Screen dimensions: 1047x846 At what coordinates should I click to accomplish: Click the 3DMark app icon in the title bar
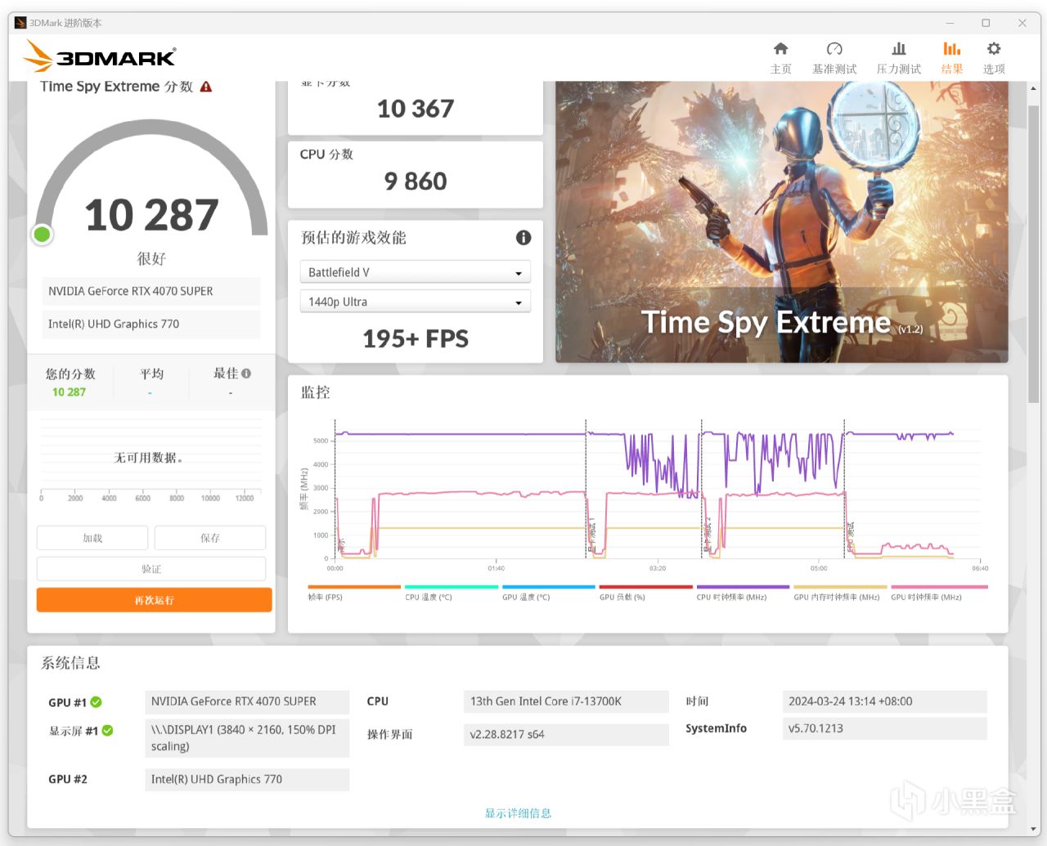(x=20, y=23)
